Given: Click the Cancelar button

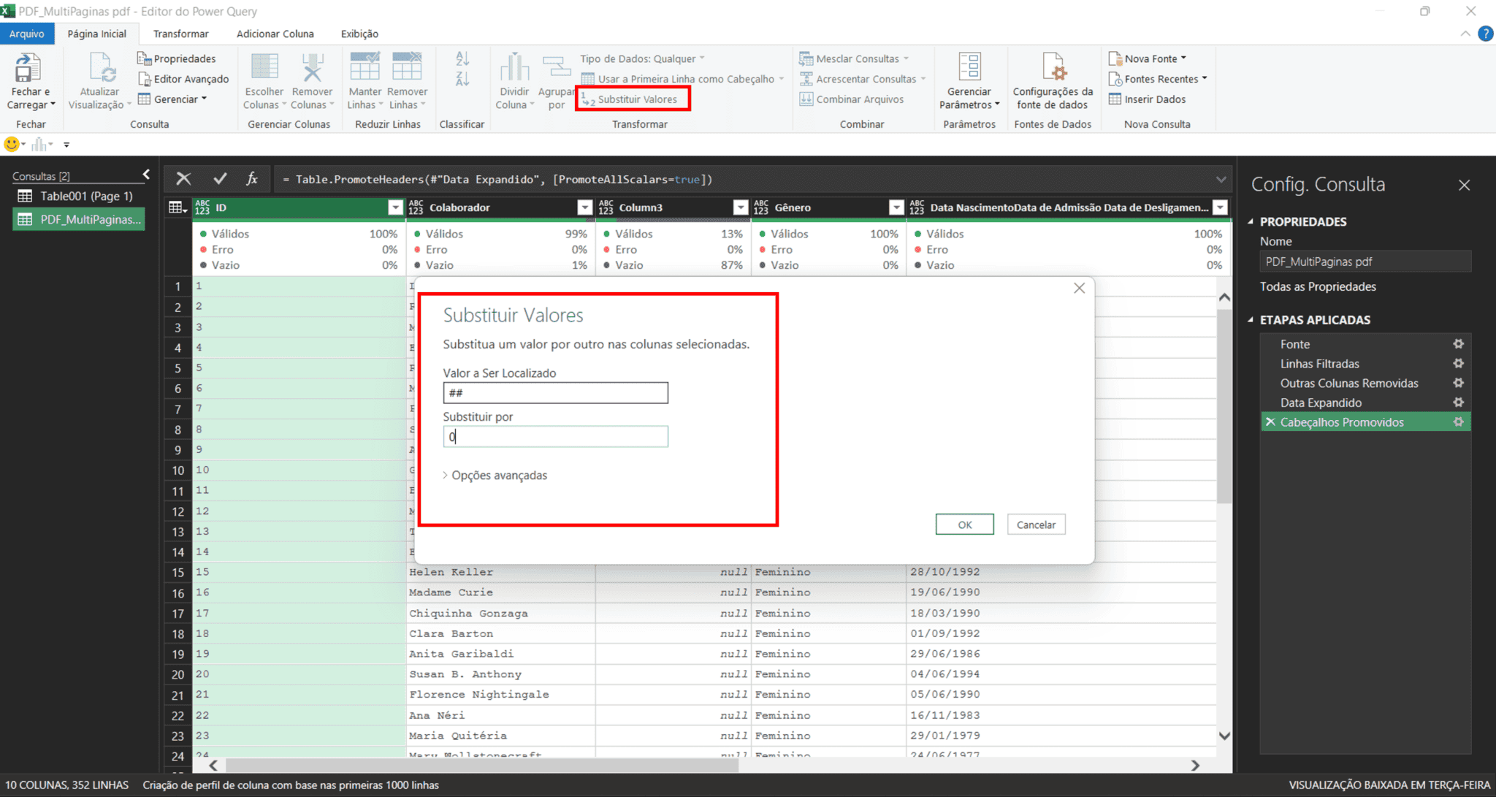Looking at the screenshot, I should [1036, 524].
